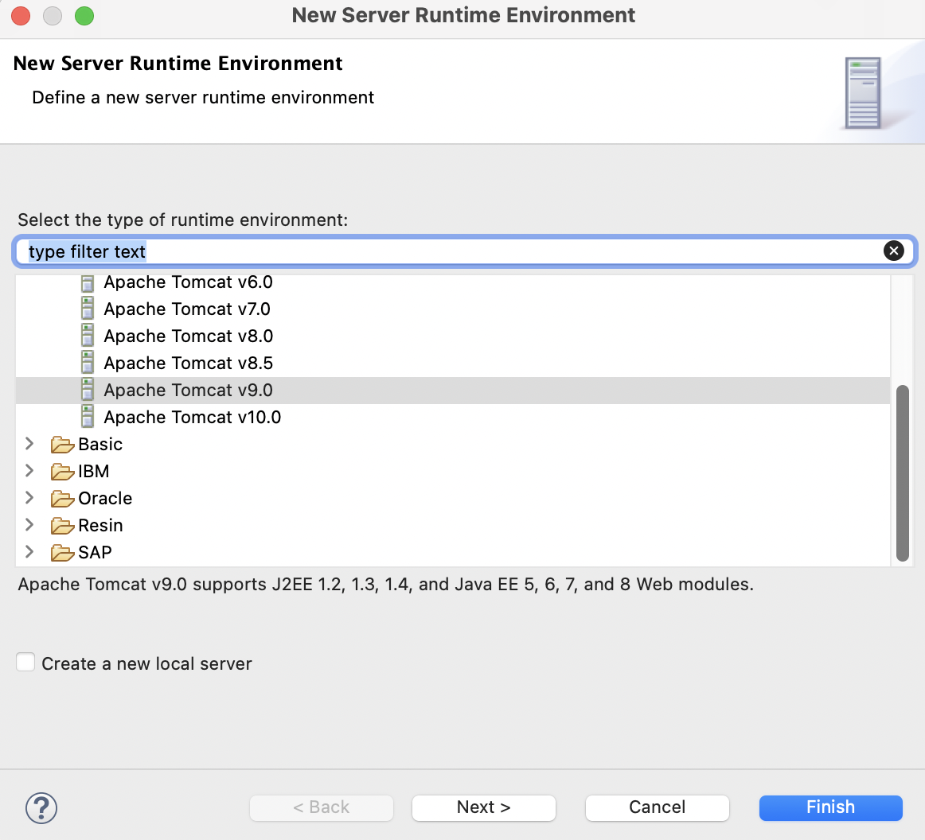Image resolution: width=925 pixels, height=840 pixels.
Task: Click the Resin folder label
Action: point(100,526)
